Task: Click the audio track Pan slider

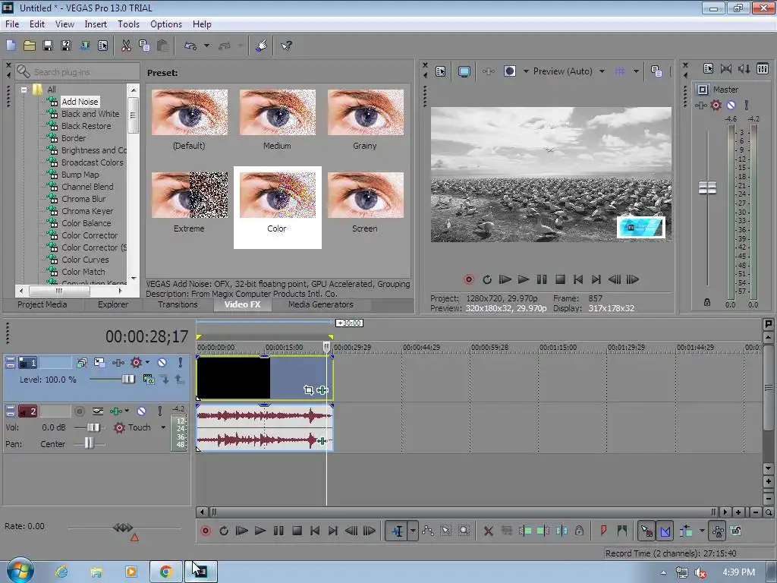Action: [89, 443]
